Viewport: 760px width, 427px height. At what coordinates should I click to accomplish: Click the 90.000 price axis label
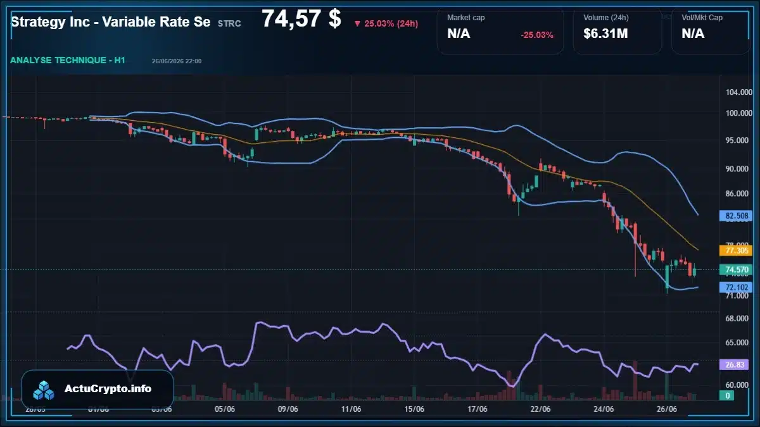point(737,169)
